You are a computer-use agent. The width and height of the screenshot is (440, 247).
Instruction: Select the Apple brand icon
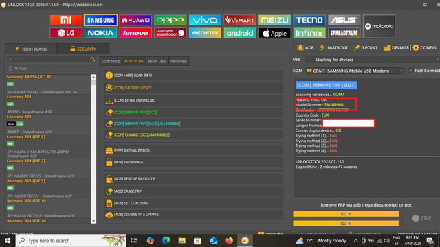click(275, 33)
